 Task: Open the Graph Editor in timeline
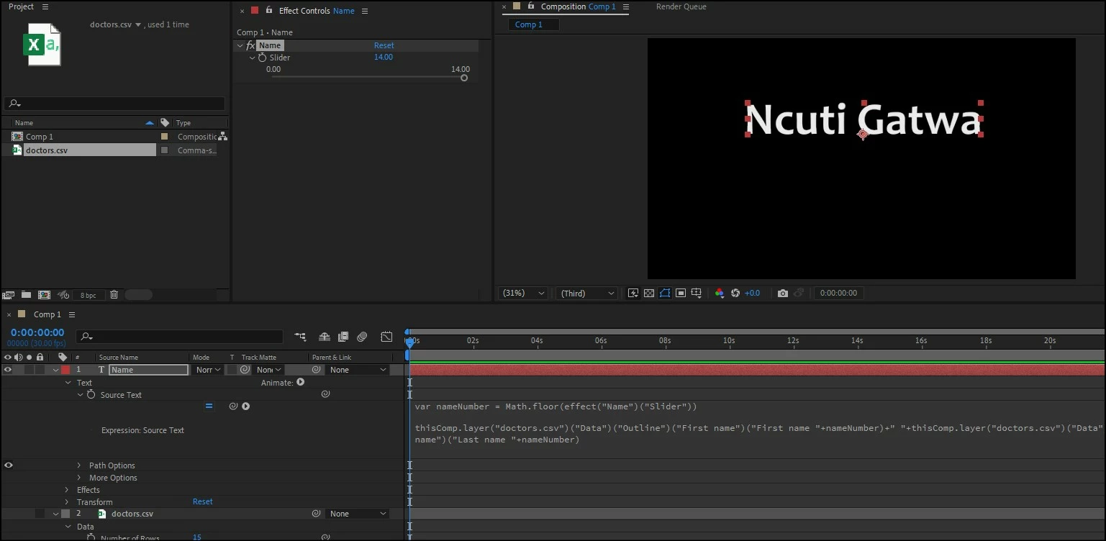[386, 337]
